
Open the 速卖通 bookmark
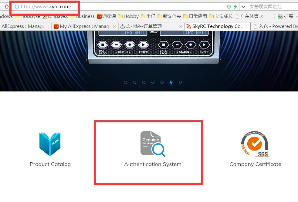107,16
